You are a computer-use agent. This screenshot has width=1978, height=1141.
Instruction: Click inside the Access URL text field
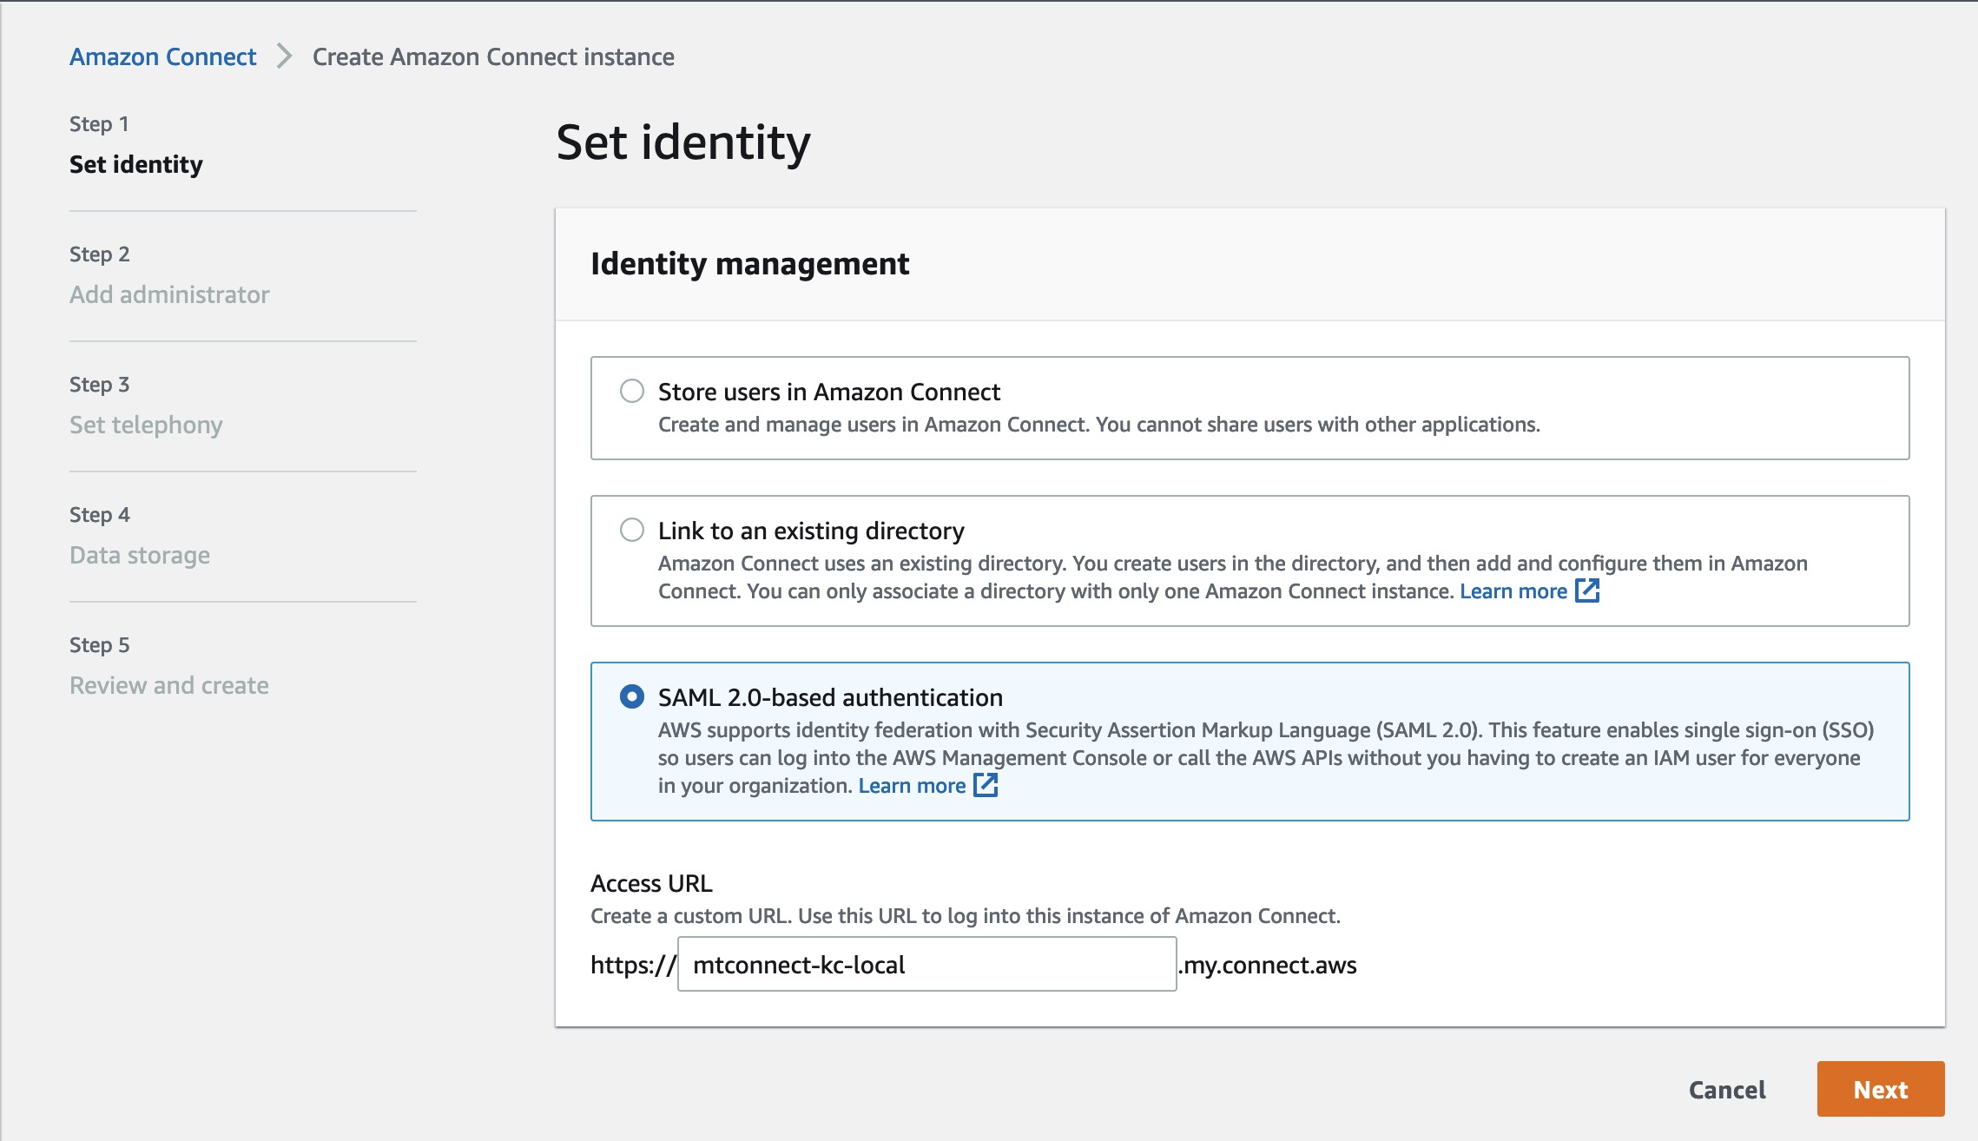tap(926, 965)
